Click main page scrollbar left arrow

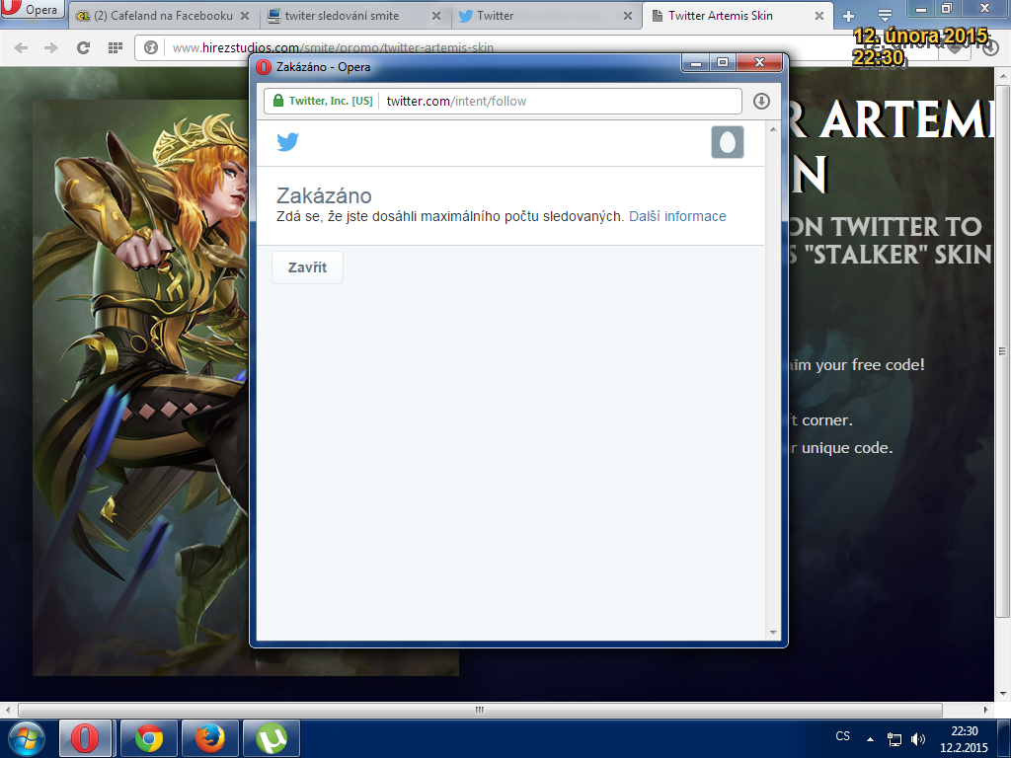coord(8,710)
